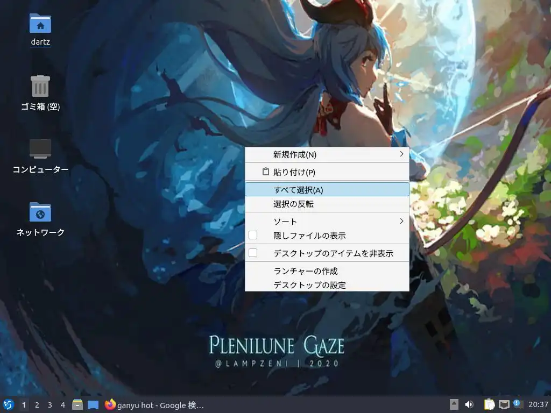Toggle デスクトップのアイテムを非表示 checkbox

pos(253,253)
